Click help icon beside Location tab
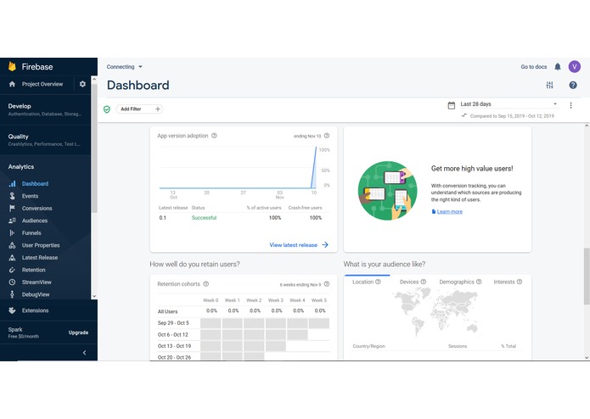Viewport: 590px width, 419px height. click(x=378, y=282)
